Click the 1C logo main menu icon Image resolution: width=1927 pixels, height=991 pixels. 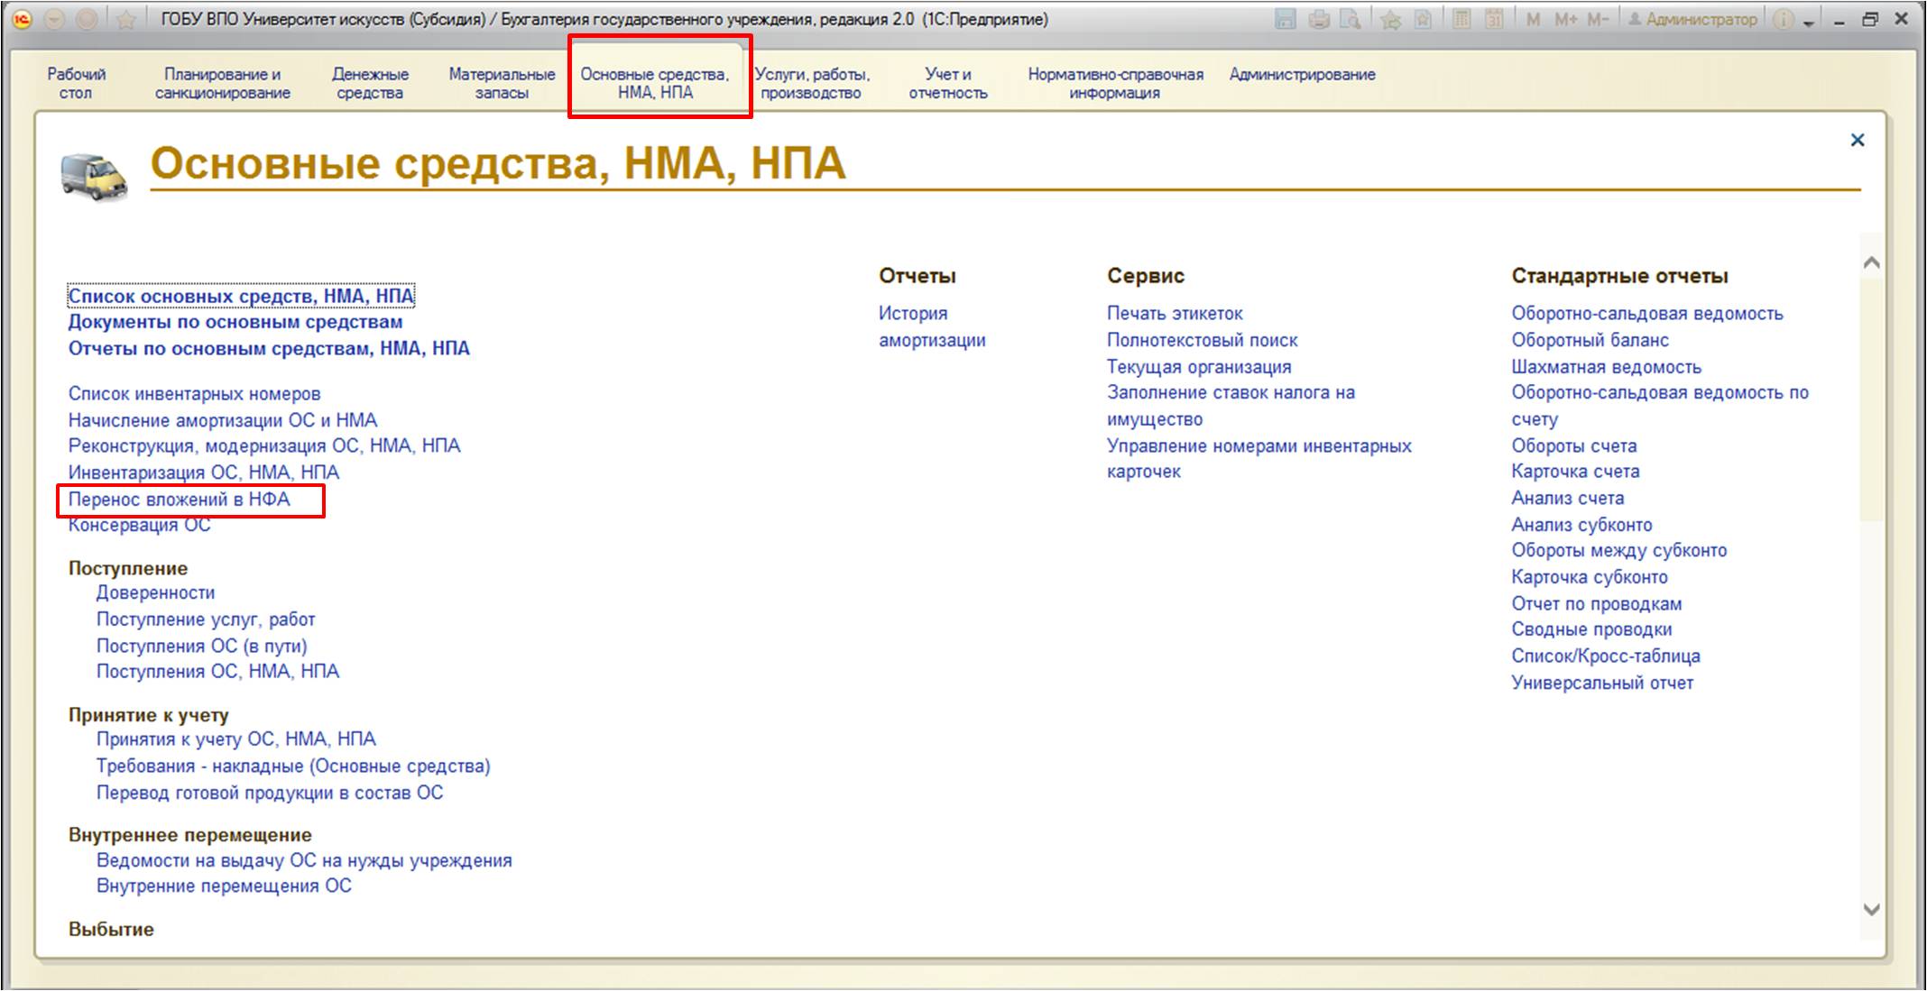click(22, 19)
